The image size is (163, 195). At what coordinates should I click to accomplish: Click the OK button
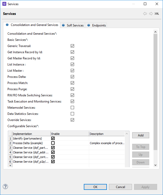[x=95, y=187]
